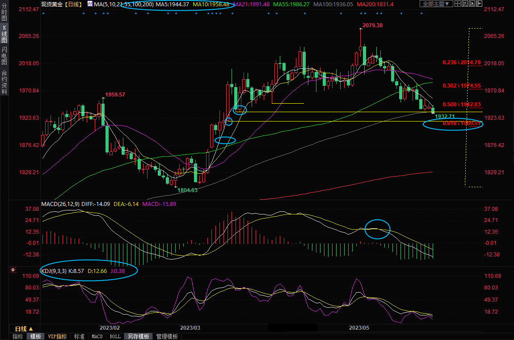The image size is (514, 340).
Task: Click the MA indicator icon beside MA(5,10,21,55,100,200)
Action: tap(90, 4)
